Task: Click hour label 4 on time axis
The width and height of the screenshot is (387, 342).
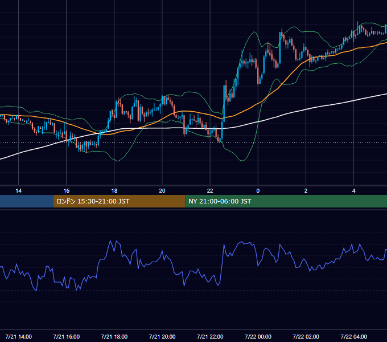Action: tap(353, 191)
